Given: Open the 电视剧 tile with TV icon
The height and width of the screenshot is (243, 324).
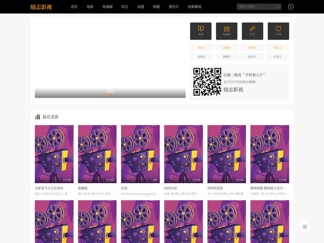Looking at the screenshot, I should click(227, 31).
